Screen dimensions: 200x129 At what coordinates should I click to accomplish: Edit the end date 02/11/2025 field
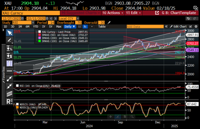pyautogui.click(x=36, y=19)
